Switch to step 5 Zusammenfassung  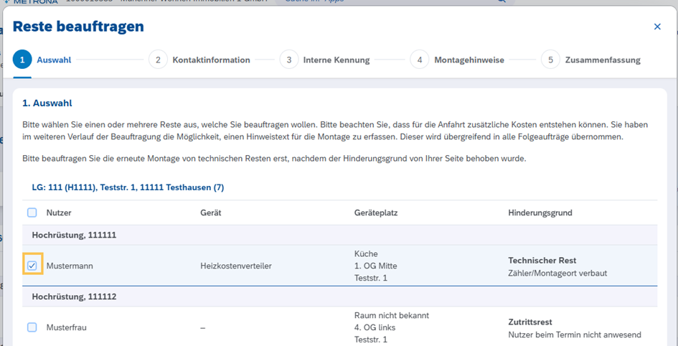click(551, 60)
